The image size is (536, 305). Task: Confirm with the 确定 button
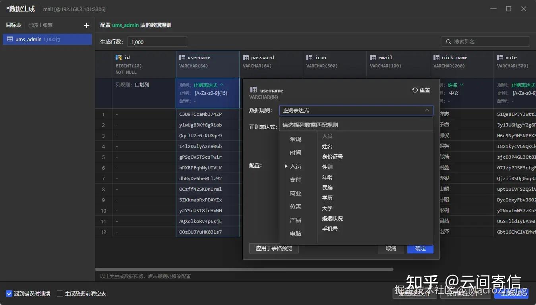(x=420, y=248)
